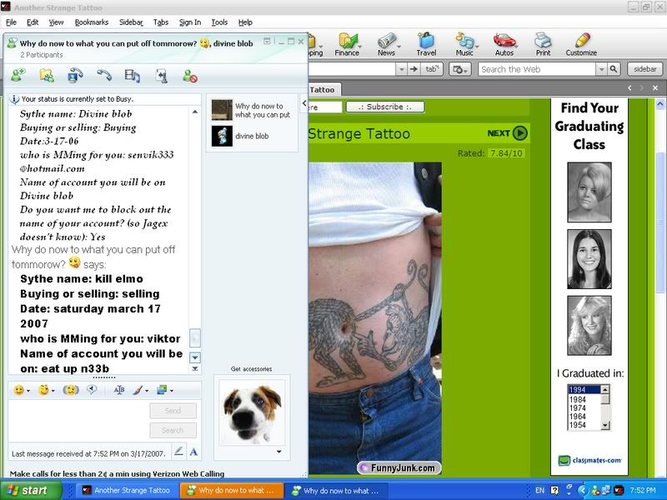667x500 pixels.
Task: Click the message typing area
Action: pos(78,421)
